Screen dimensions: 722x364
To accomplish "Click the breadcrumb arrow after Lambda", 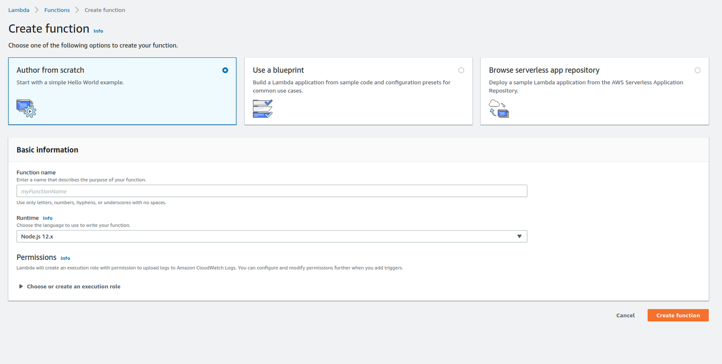I will (37, 10).
